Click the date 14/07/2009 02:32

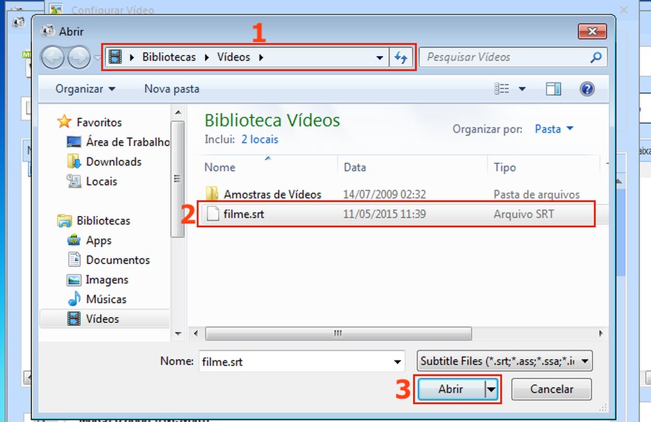[384, 194]
